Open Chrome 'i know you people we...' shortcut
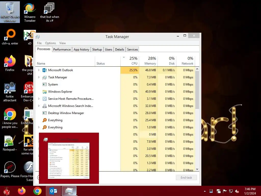 coord(10,118)
